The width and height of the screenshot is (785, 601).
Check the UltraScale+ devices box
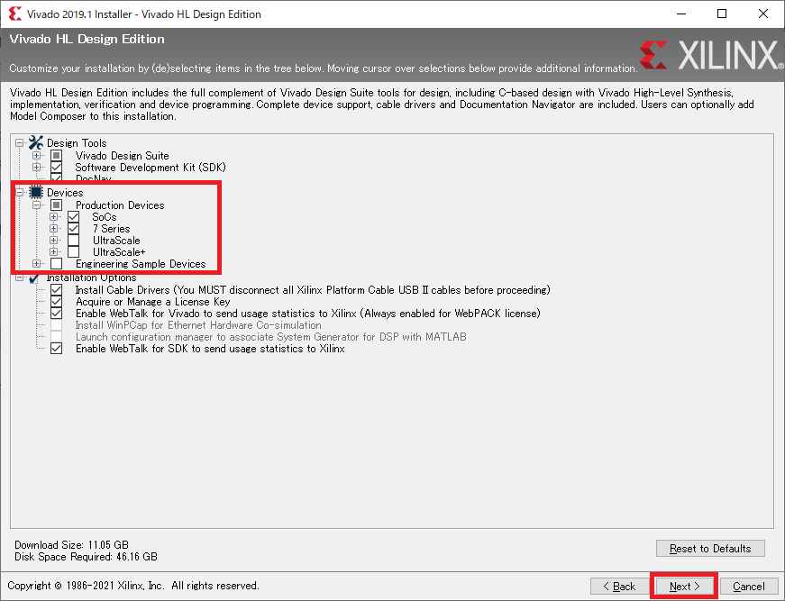(x=74, y=252)
